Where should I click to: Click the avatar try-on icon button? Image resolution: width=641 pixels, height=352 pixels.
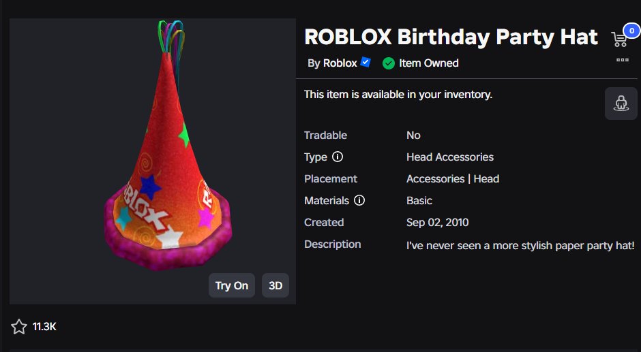tap(621, 103)
